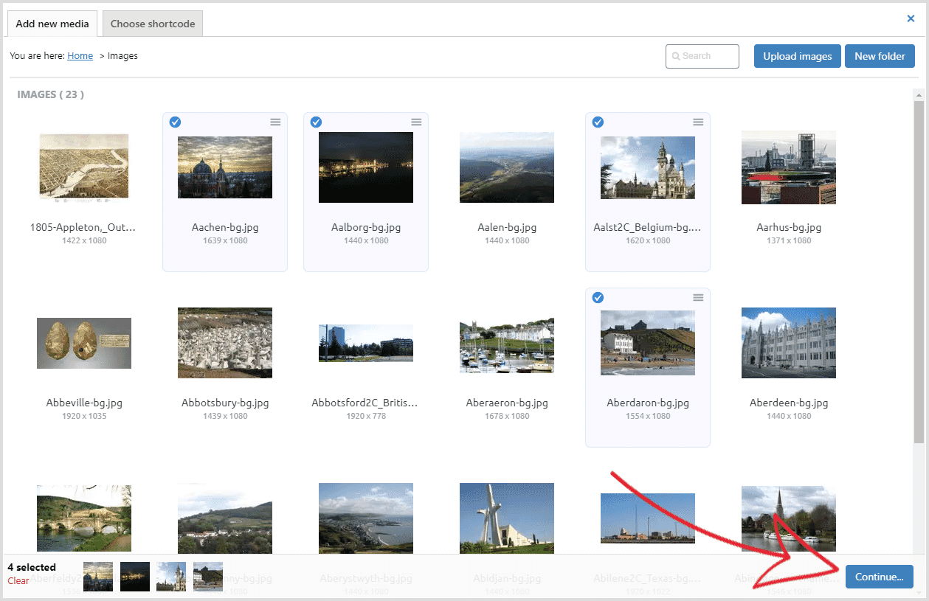
Task: Switch to the Choose shortcode tab
Action: click(x=153, y=24)
